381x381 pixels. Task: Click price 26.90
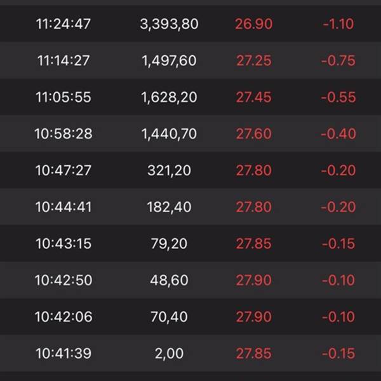253,24
